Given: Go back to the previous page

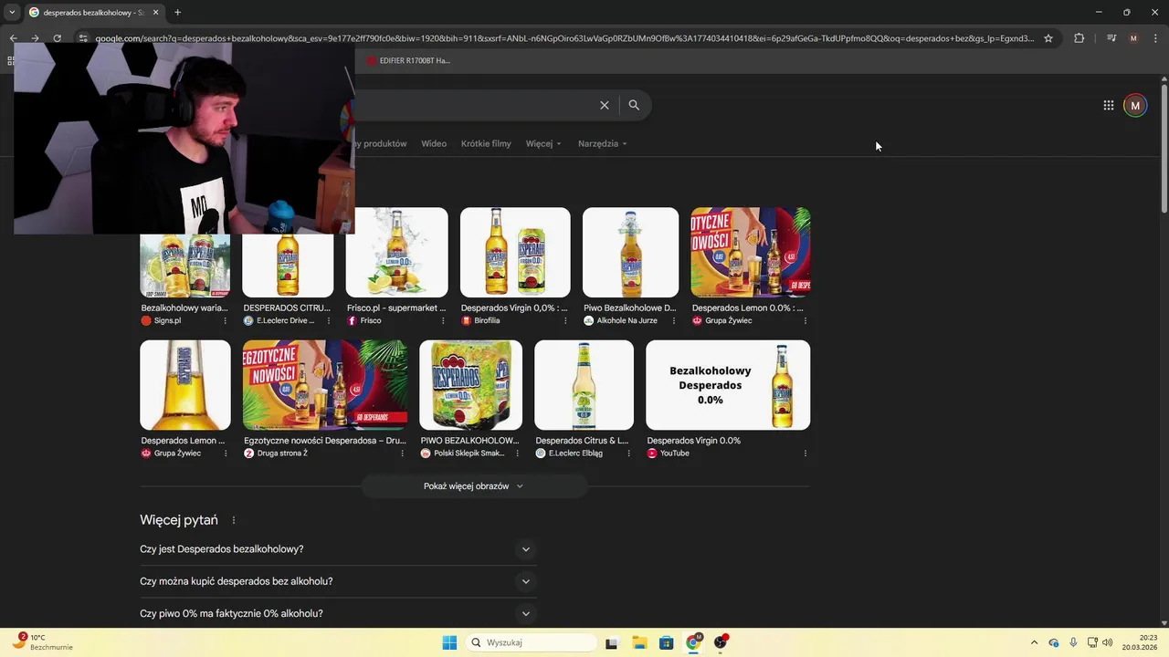Looking at the screenshot, I should point(13,38).
